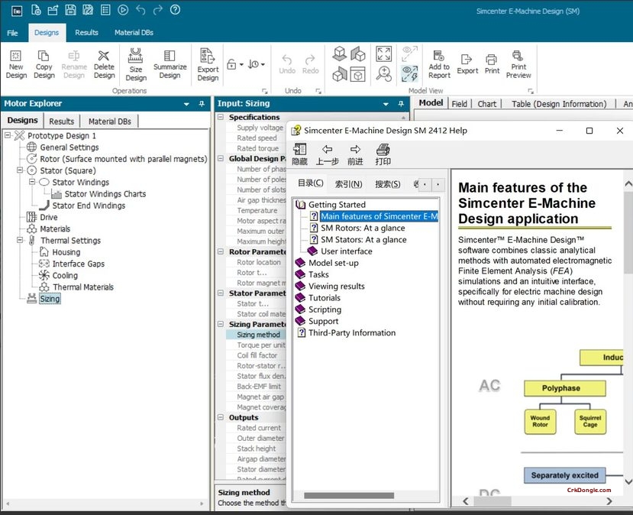The height and width of the screenshot is (515, 633).
Task: Pin the Input: Sizing panel
Action: tap(401, 104)
